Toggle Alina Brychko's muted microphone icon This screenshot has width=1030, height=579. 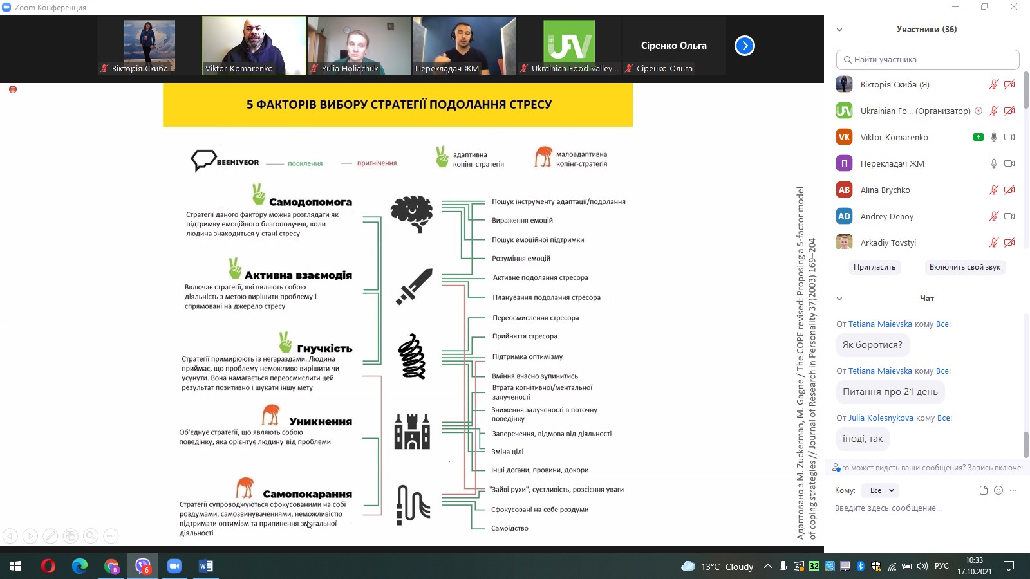pyautogui.click(x=994, y=190)
